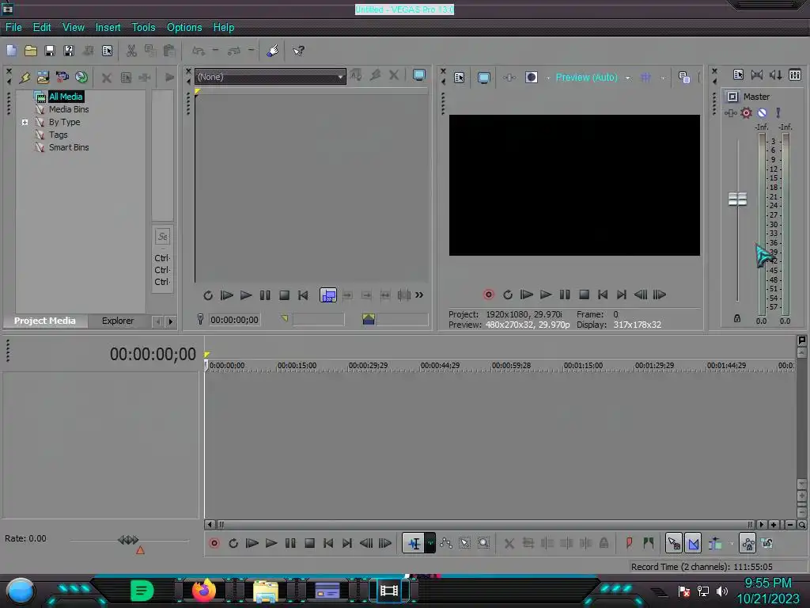Click the Master volume fader handle
This screenshot has width=810, height=608.
tap(737, 199)
